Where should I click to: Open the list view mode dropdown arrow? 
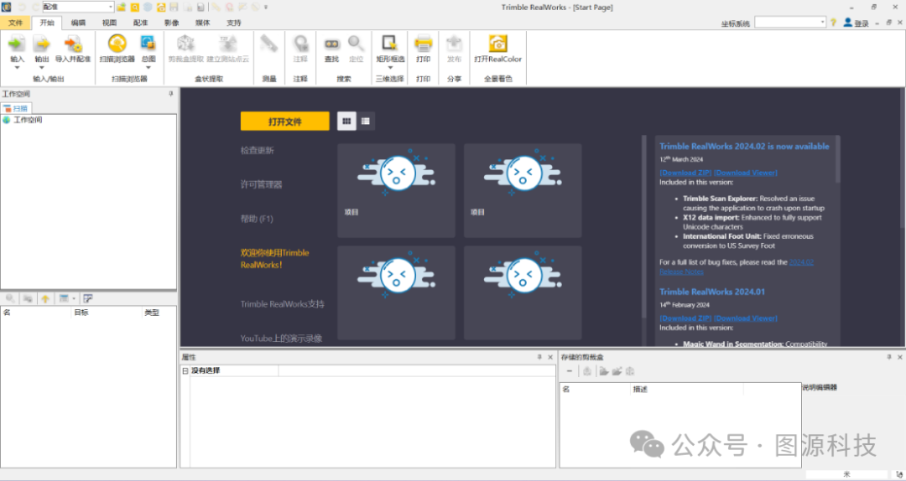(73, 298)
